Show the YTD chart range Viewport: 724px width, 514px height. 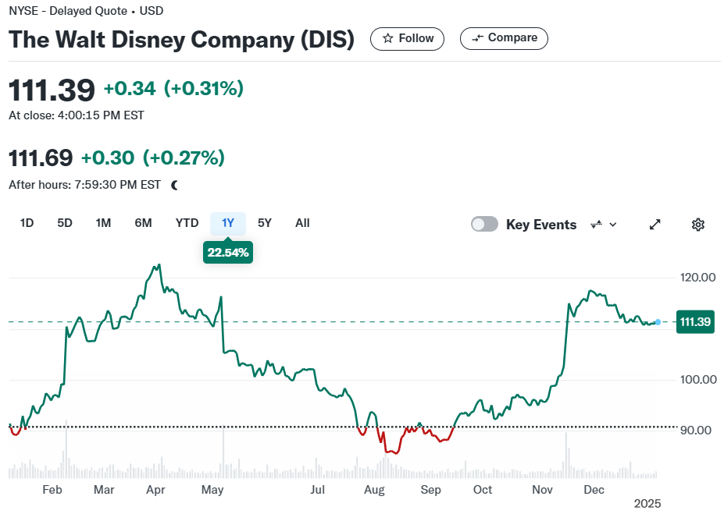[187, 223]
